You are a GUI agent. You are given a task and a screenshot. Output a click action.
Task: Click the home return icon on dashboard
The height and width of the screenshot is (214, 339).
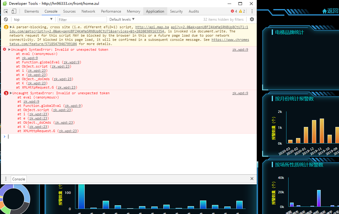coord(324,11)
